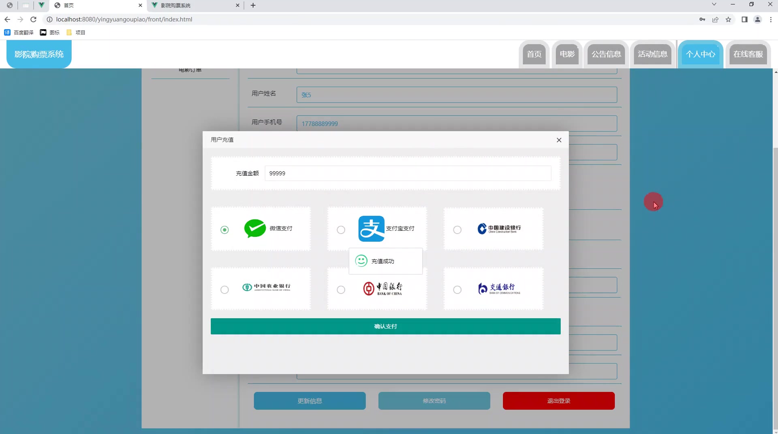Open the tab search dropdown chevron
Image resolution: width=778 pixels, height=434 pixels.
[x=714, y=4]
